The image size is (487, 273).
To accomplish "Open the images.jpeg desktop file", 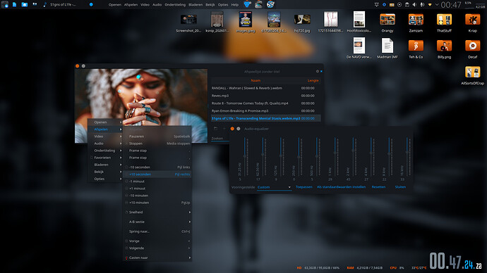I will point(246,20).
